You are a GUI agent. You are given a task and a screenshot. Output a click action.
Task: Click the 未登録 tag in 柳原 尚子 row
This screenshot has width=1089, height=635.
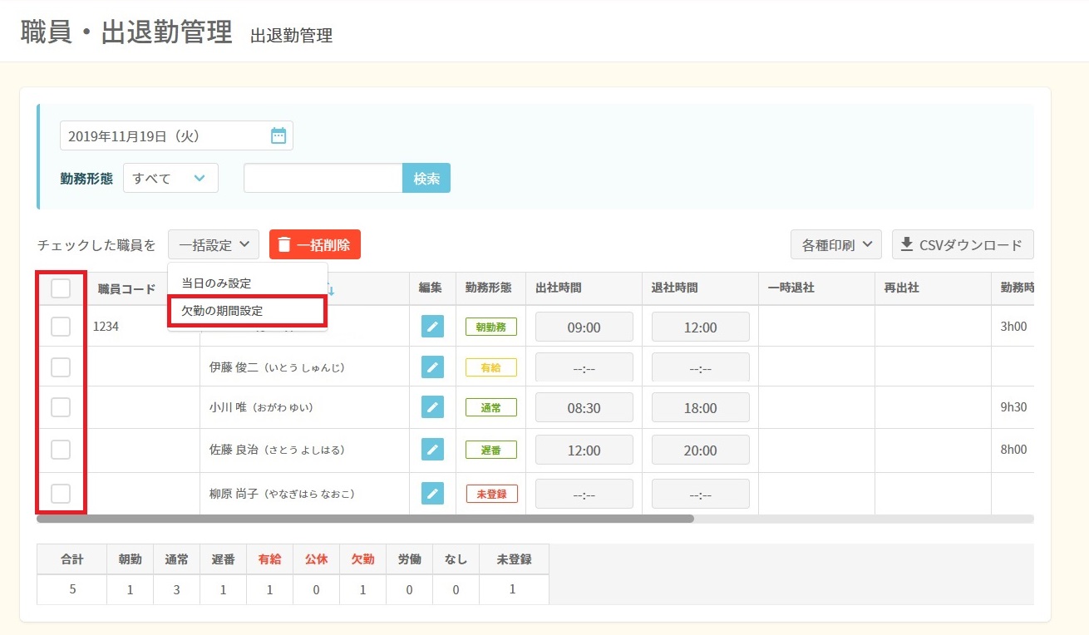point(491,493)
